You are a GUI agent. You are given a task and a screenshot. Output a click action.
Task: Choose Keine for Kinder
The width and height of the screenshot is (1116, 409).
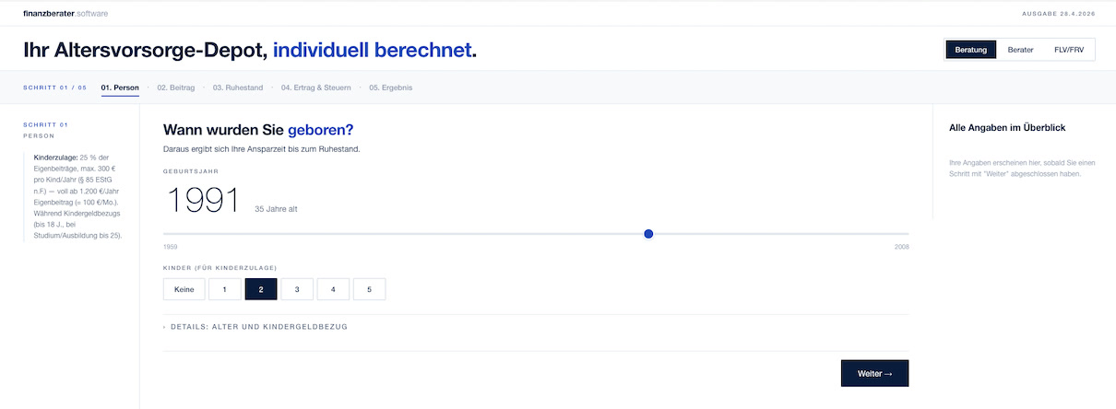184,289
